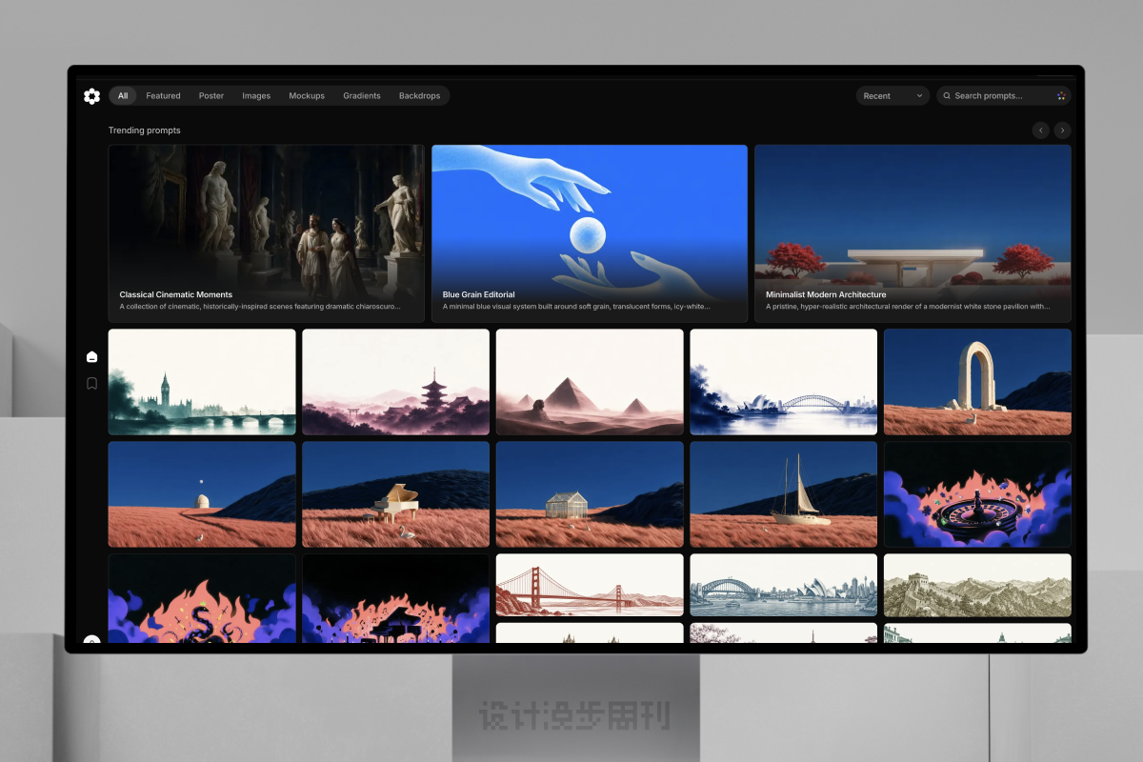Select the Great Wall engraving thumbnail
The height and width of the screenshot is (762, 1143).
pos(977,585)
